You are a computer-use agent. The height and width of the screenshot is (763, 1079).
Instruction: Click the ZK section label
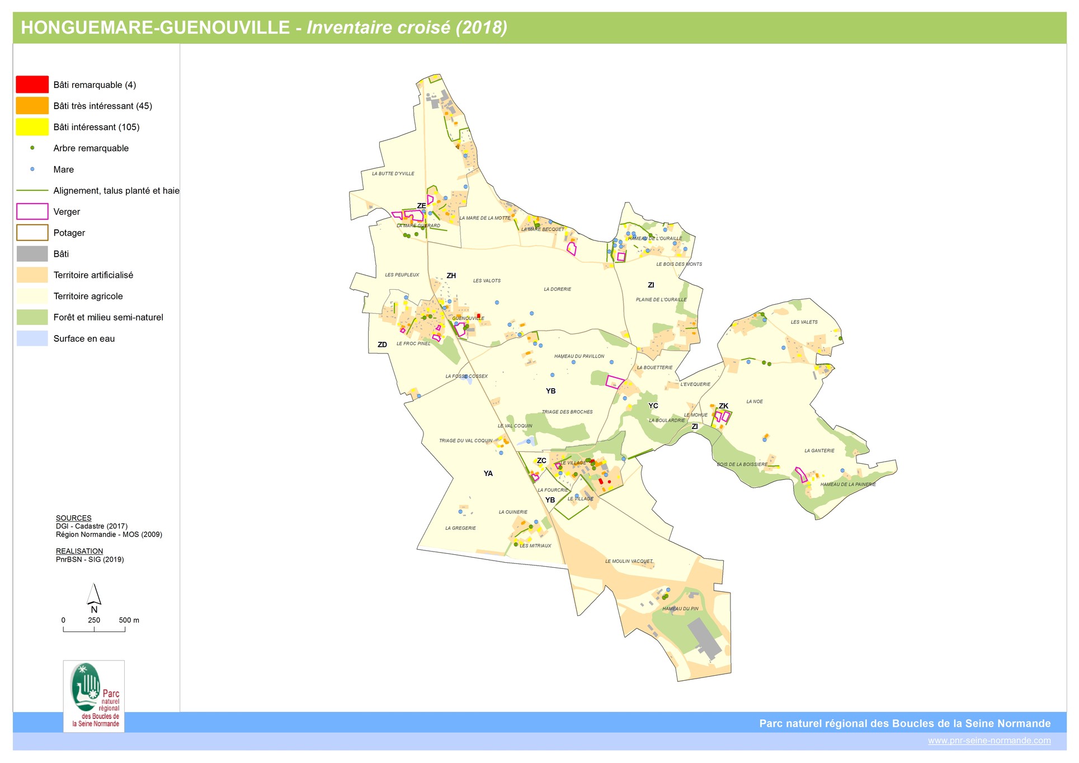point(724,406)
